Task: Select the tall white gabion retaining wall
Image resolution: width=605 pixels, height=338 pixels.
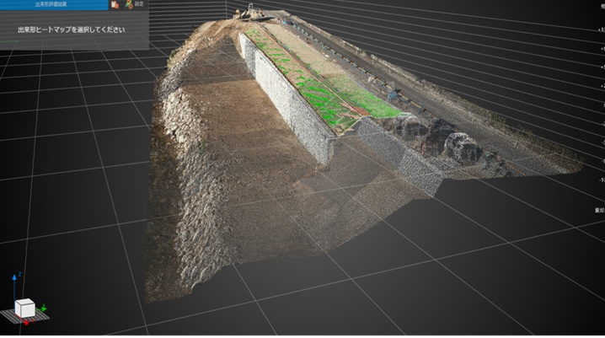Action: (x=291, y=99)
